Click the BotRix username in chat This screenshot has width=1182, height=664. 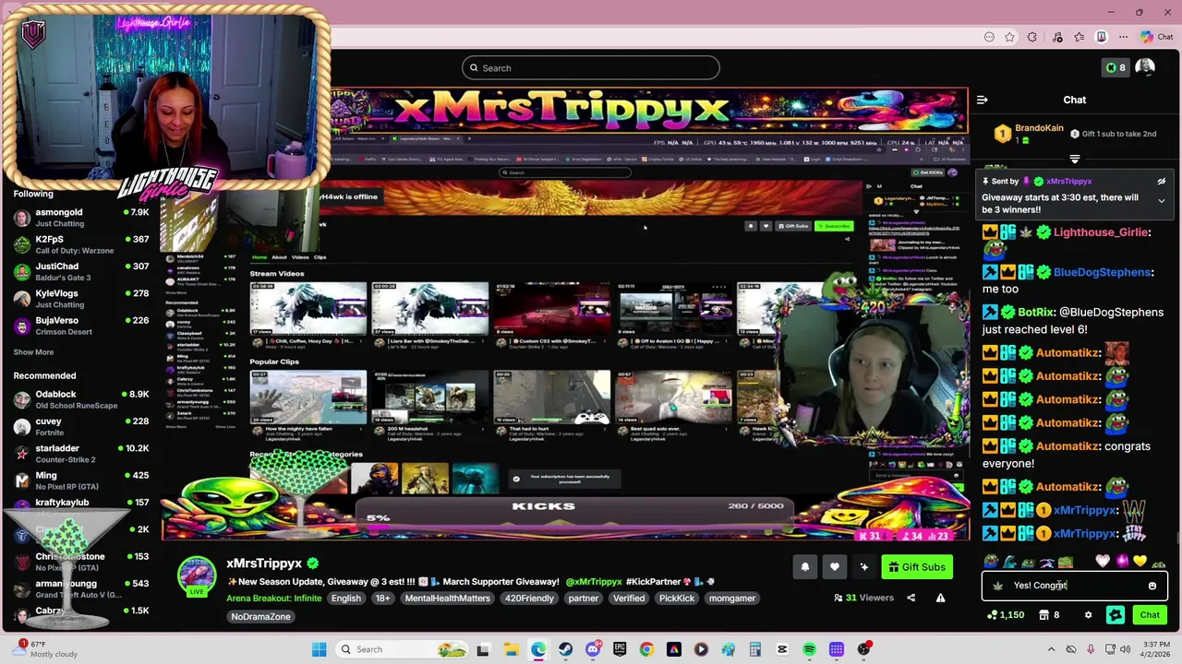tap(1036, 313)
